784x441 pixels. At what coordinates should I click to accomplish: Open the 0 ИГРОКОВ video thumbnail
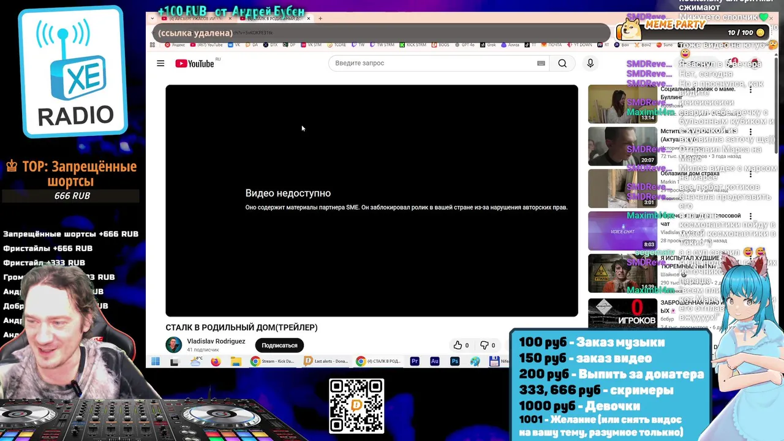[622, 312]
